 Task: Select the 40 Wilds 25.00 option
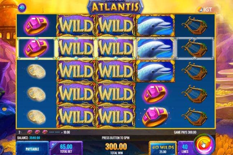coord(163,149)
